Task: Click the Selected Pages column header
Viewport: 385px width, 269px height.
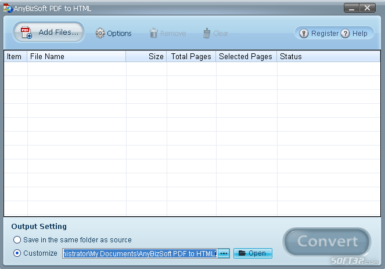Action: click(246, 57)
